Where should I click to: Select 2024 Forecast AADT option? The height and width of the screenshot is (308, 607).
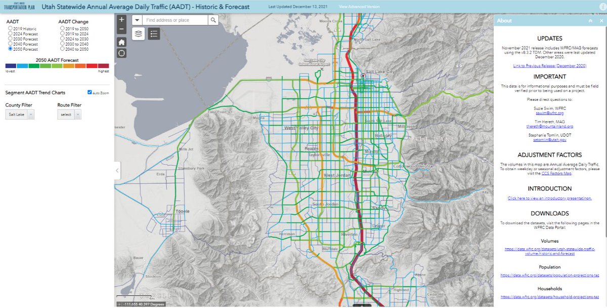(x=10, y=34)
